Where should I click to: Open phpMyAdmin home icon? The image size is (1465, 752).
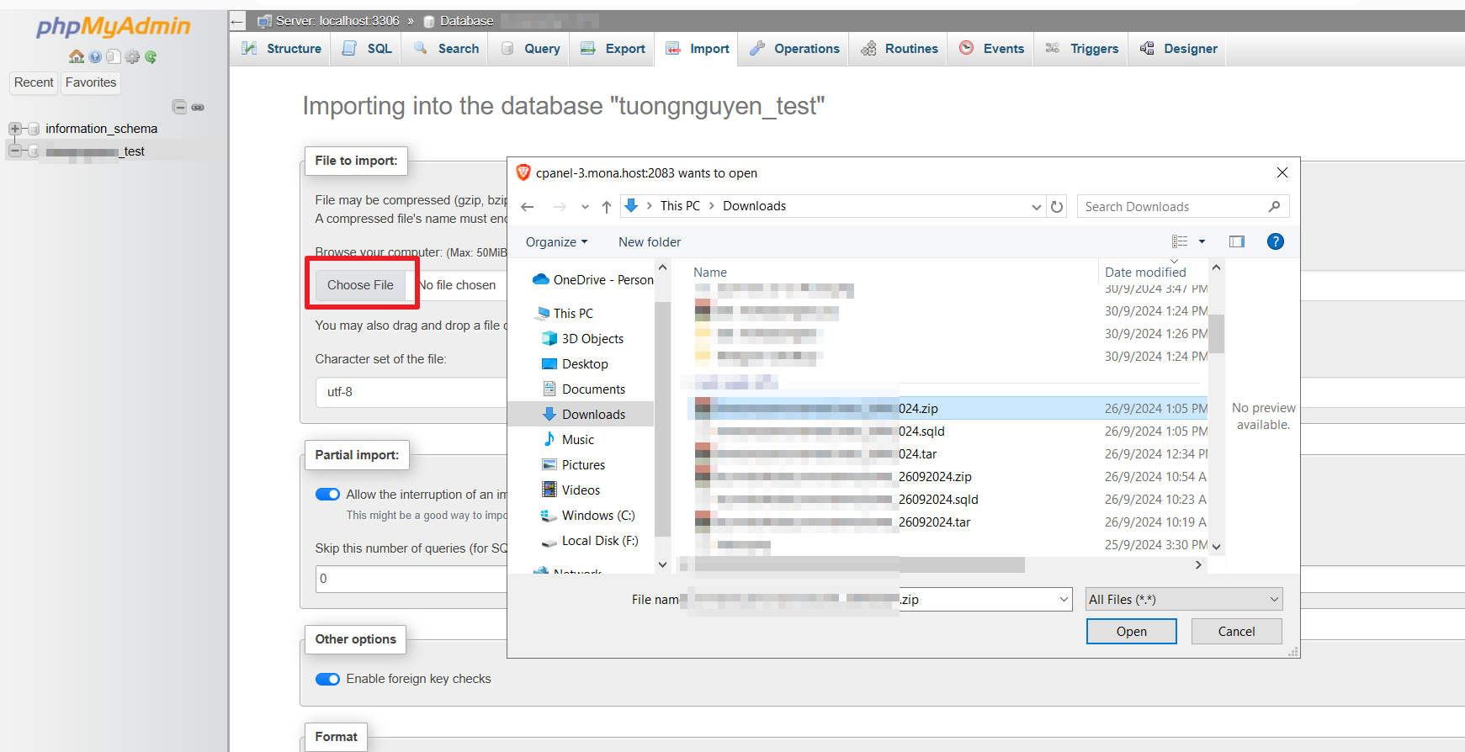point(77,56)
